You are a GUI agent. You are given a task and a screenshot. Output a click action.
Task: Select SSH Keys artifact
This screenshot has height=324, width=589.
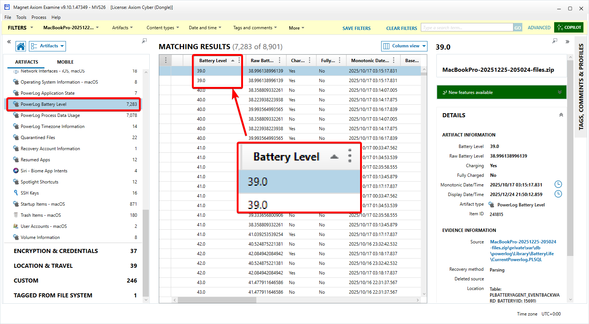coord(75,193)
